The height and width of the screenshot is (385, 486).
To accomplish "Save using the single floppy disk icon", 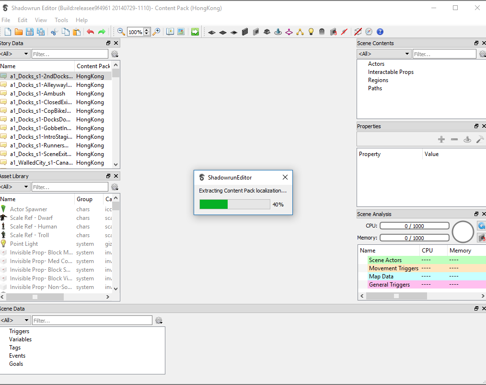I will click(x=29, y=32).
